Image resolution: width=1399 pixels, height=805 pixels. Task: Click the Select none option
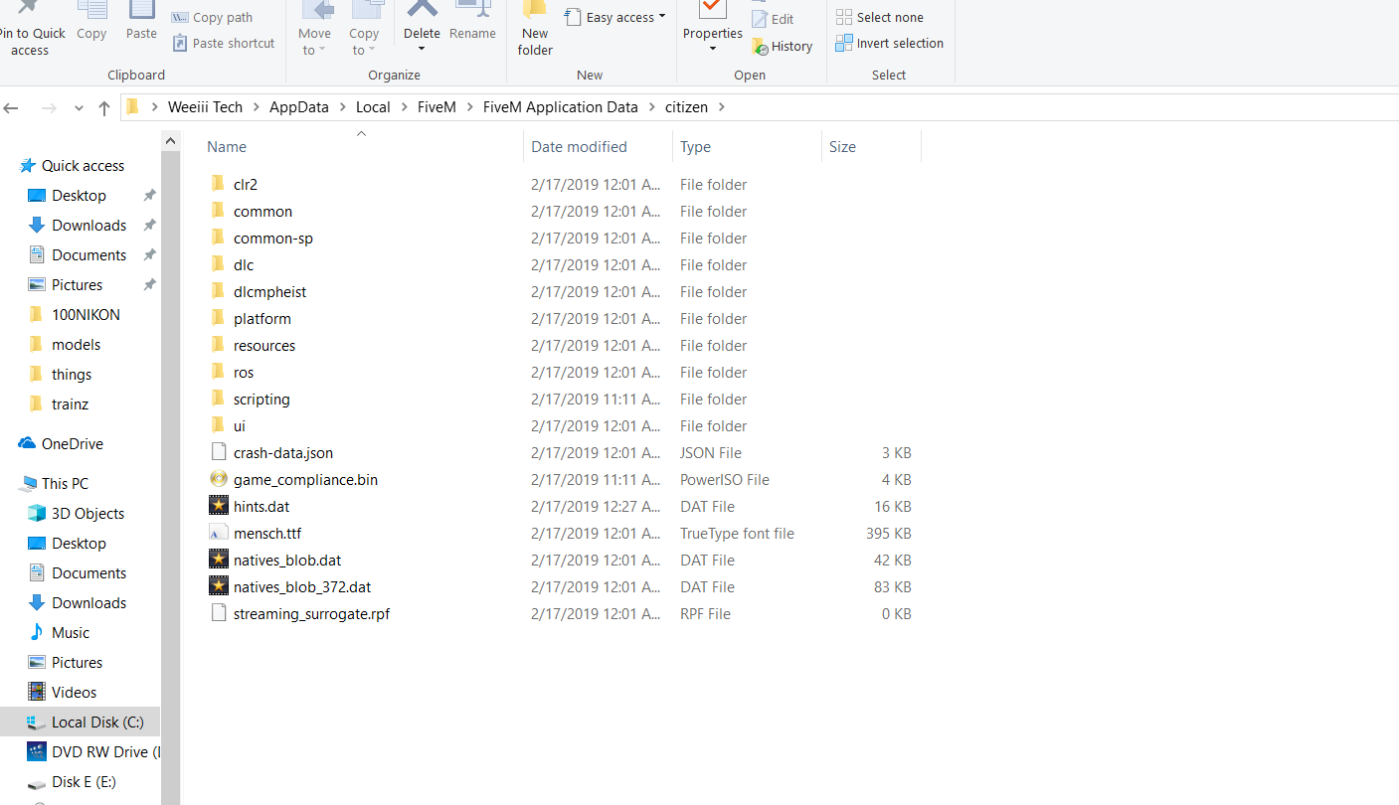[x=880, y=17]
